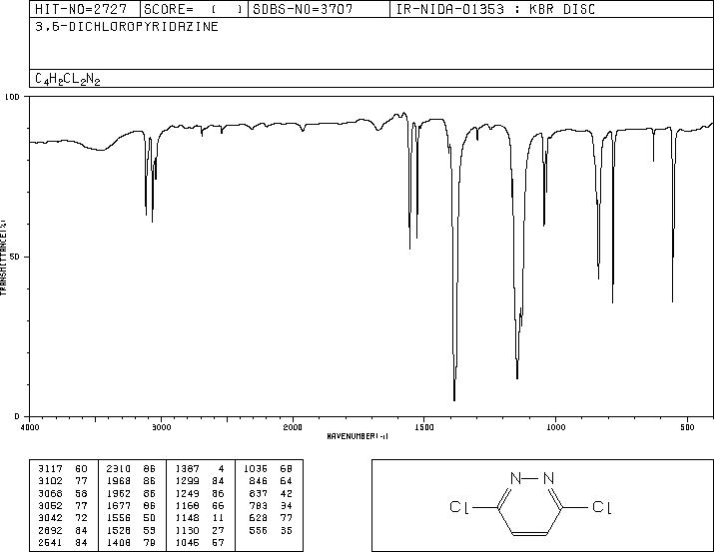Click the deep peak near 1148 wavenumber
Viewport: 714px width, 552px height.
click(517, 374)
